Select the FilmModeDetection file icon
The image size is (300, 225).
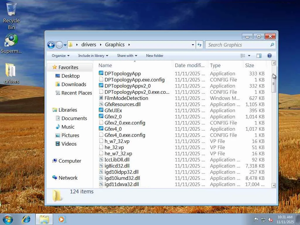[101, 98]
